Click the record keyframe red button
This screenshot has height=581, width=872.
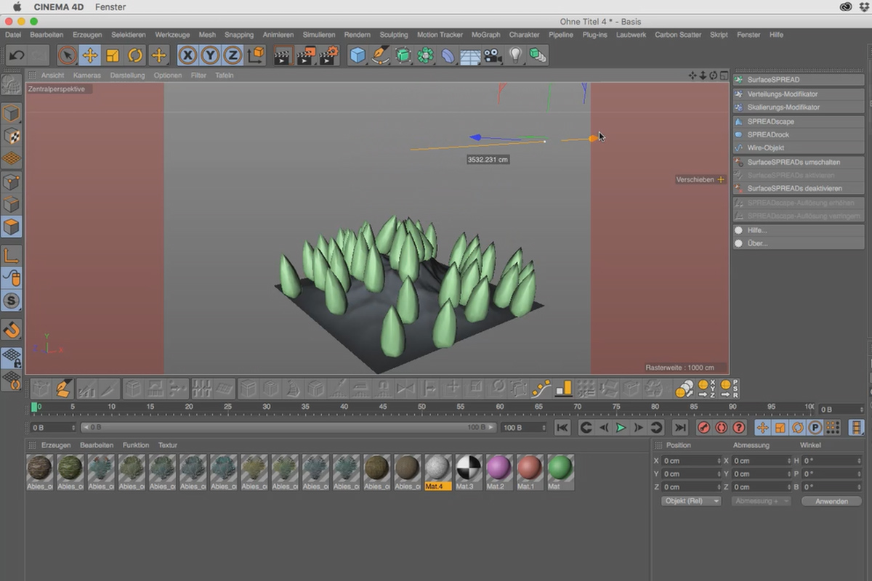click(x=703, y=428)
